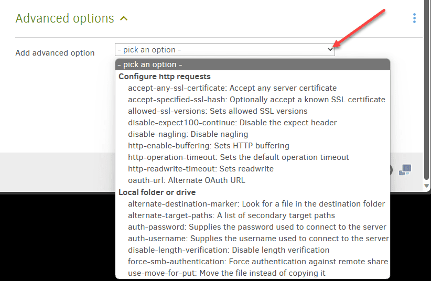The image size is (431, 281).
Task: Choose disable-expect100-continue option
Action: point(232,123)
